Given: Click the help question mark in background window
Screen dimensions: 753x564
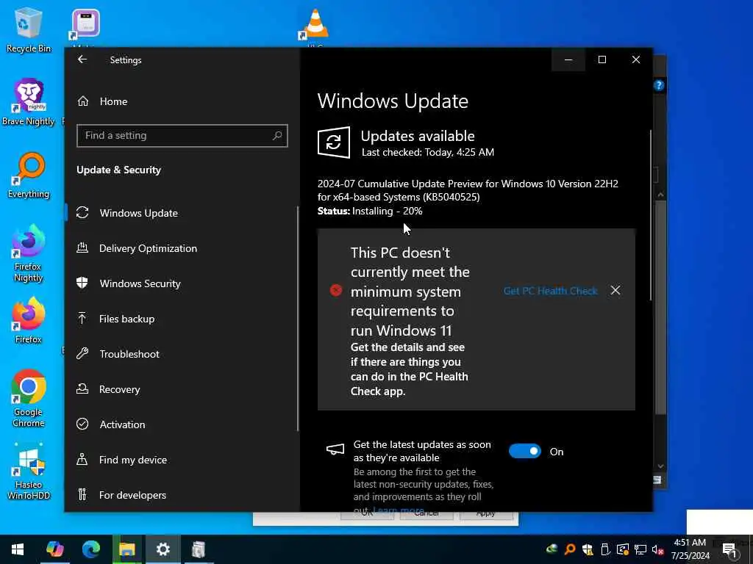Looking at the screenshot, I should coord(659,85).
